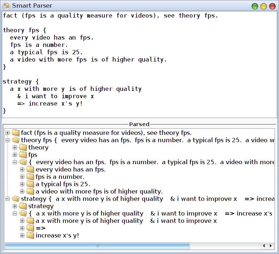Collapse the 'theory fps {' root node
Viewport: 279px width, 254px height.
pos(8,140)
